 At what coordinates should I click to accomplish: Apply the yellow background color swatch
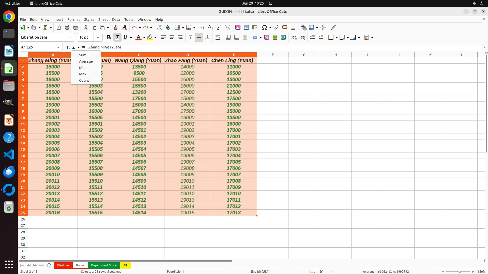[150, 37]
